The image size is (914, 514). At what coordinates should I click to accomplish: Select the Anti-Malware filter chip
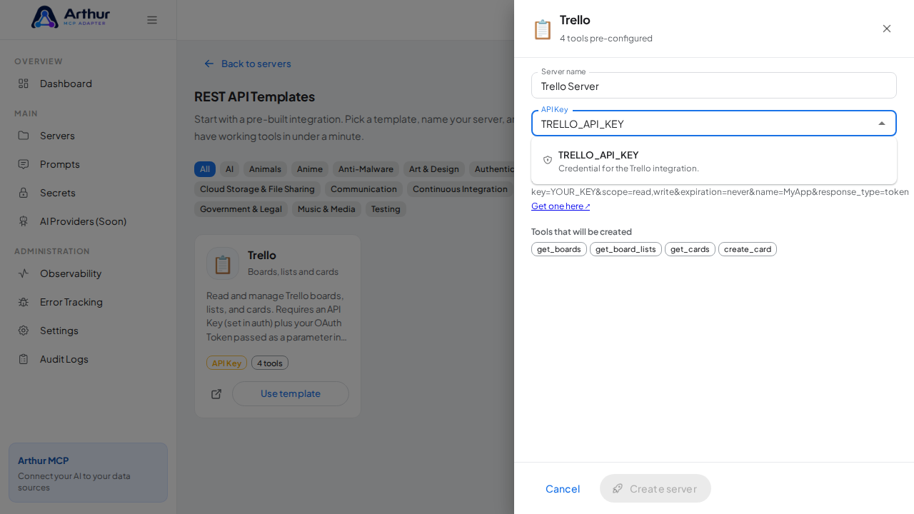366,169
